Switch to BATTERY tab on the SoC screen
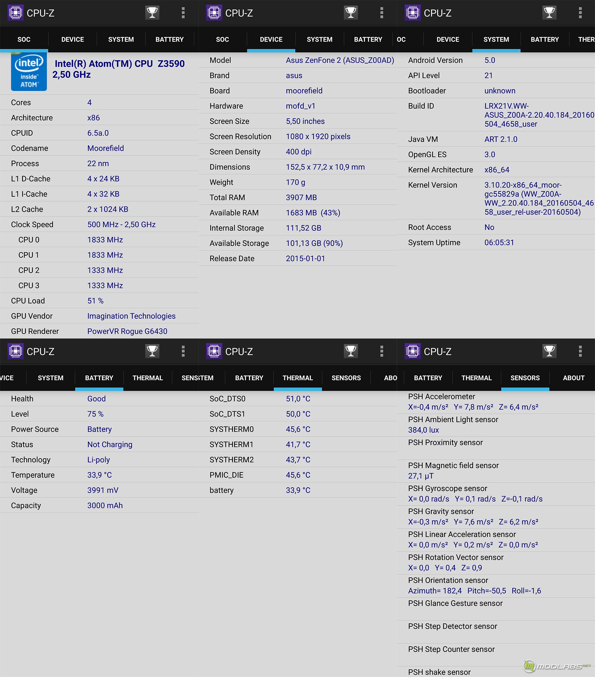595x677 pixels. coord(169,39)
